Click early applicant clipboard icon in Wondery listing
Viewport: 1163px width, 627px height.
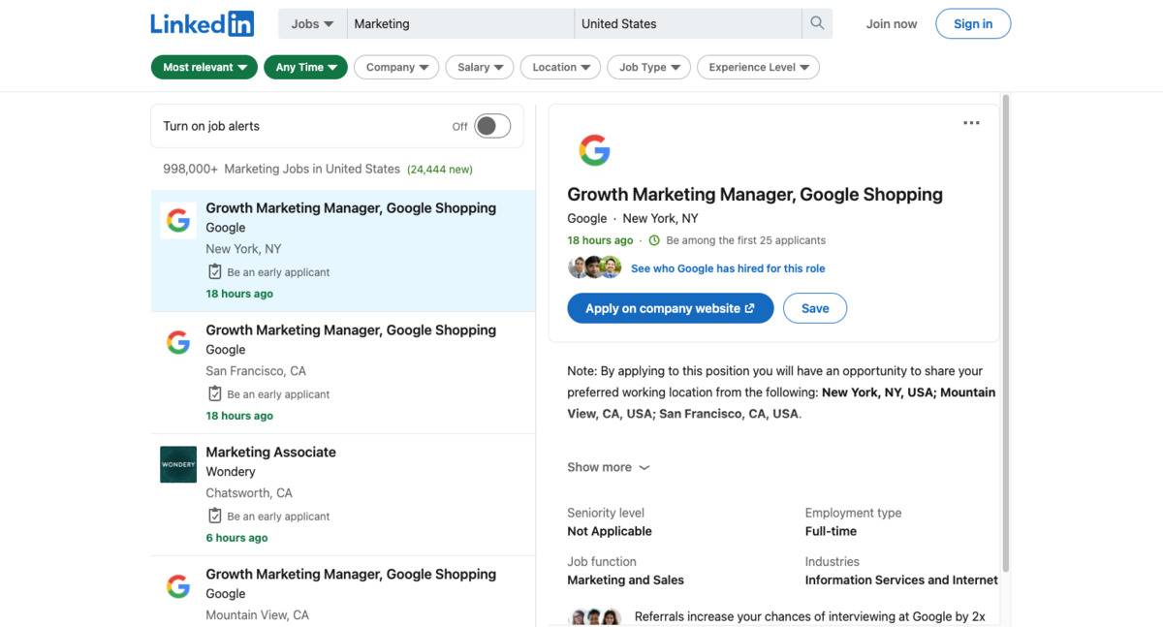tap(215, 516)
